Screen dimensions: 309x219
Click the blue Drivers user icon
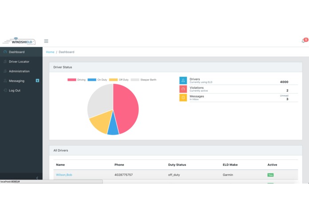click(183, 81)
